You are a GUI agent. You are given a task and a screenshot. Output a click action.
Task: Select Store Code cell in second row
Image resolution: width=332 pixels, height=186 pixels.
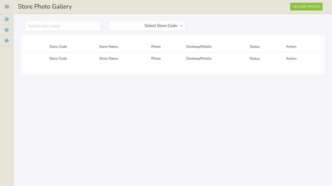coord(58,58)
